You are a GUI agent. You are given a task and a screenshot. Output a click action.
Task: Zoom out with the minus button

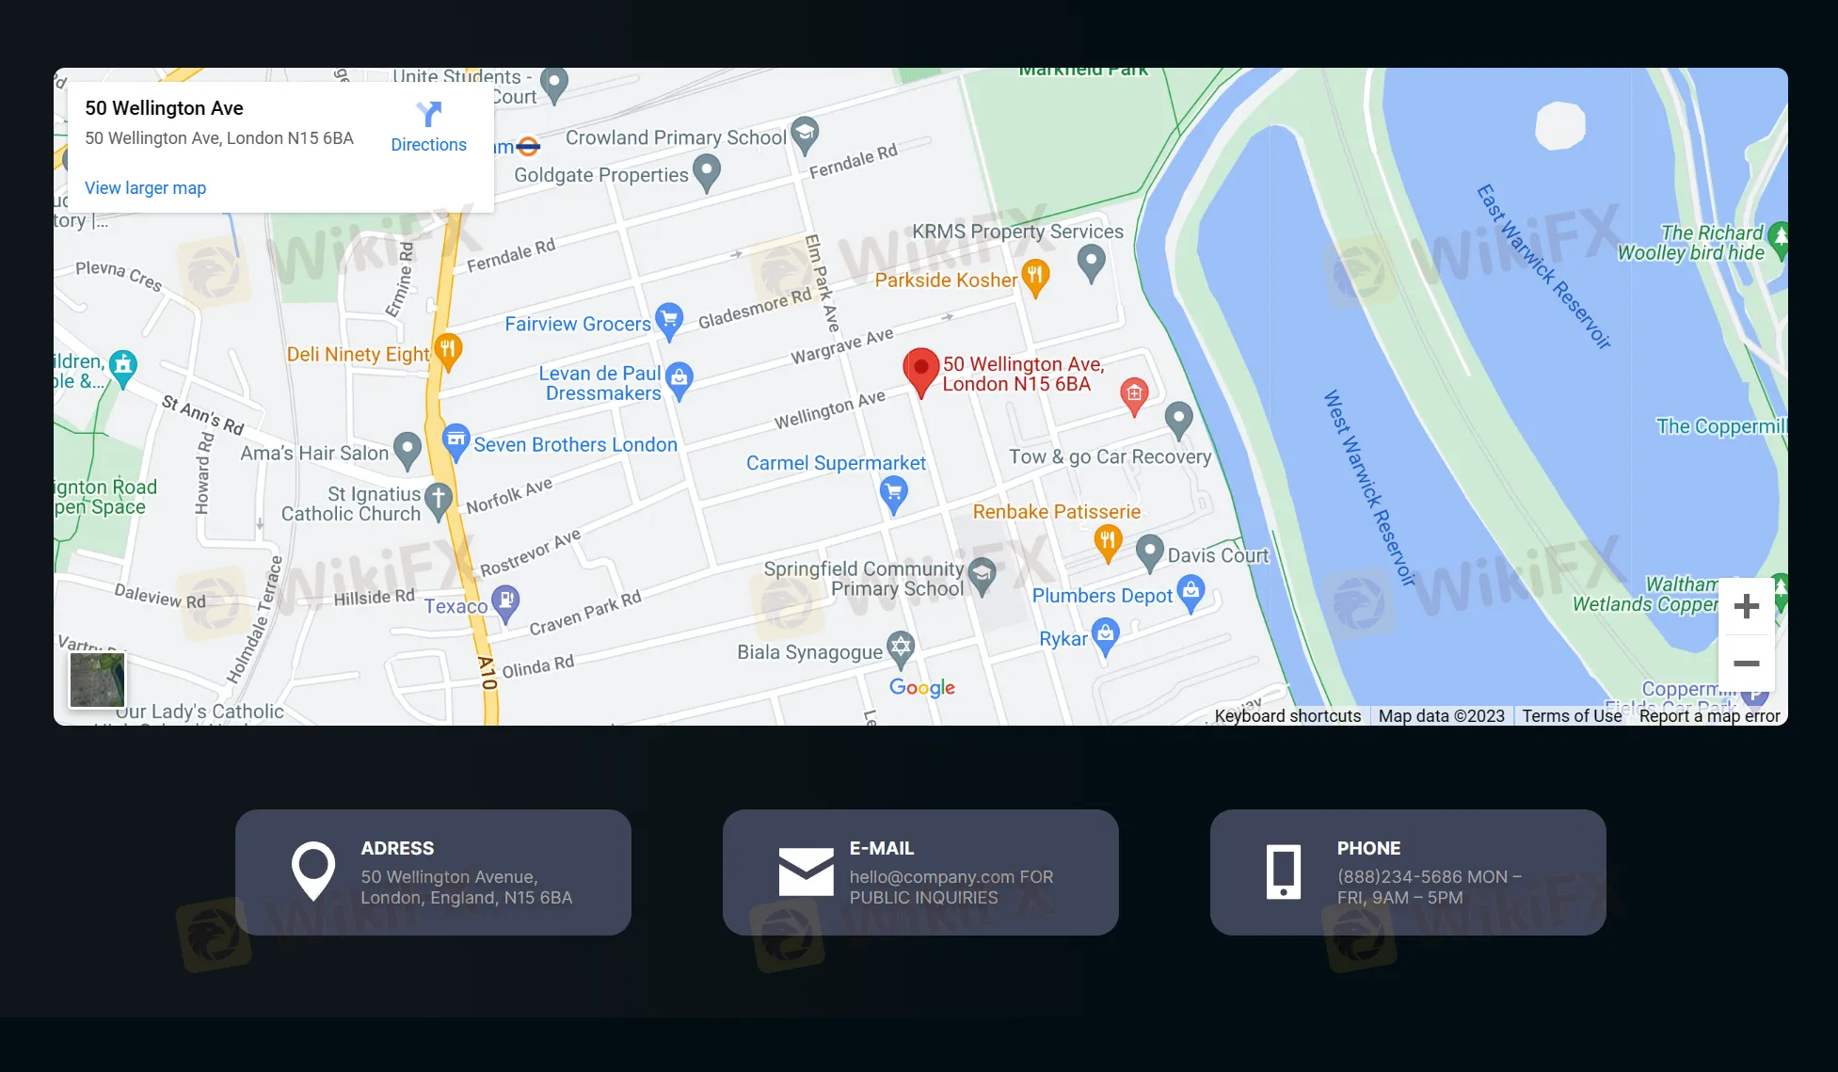click(1746, 664)
